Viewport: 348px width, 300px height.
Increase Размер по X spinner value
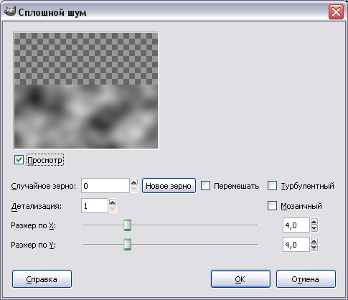pos(314,222)
